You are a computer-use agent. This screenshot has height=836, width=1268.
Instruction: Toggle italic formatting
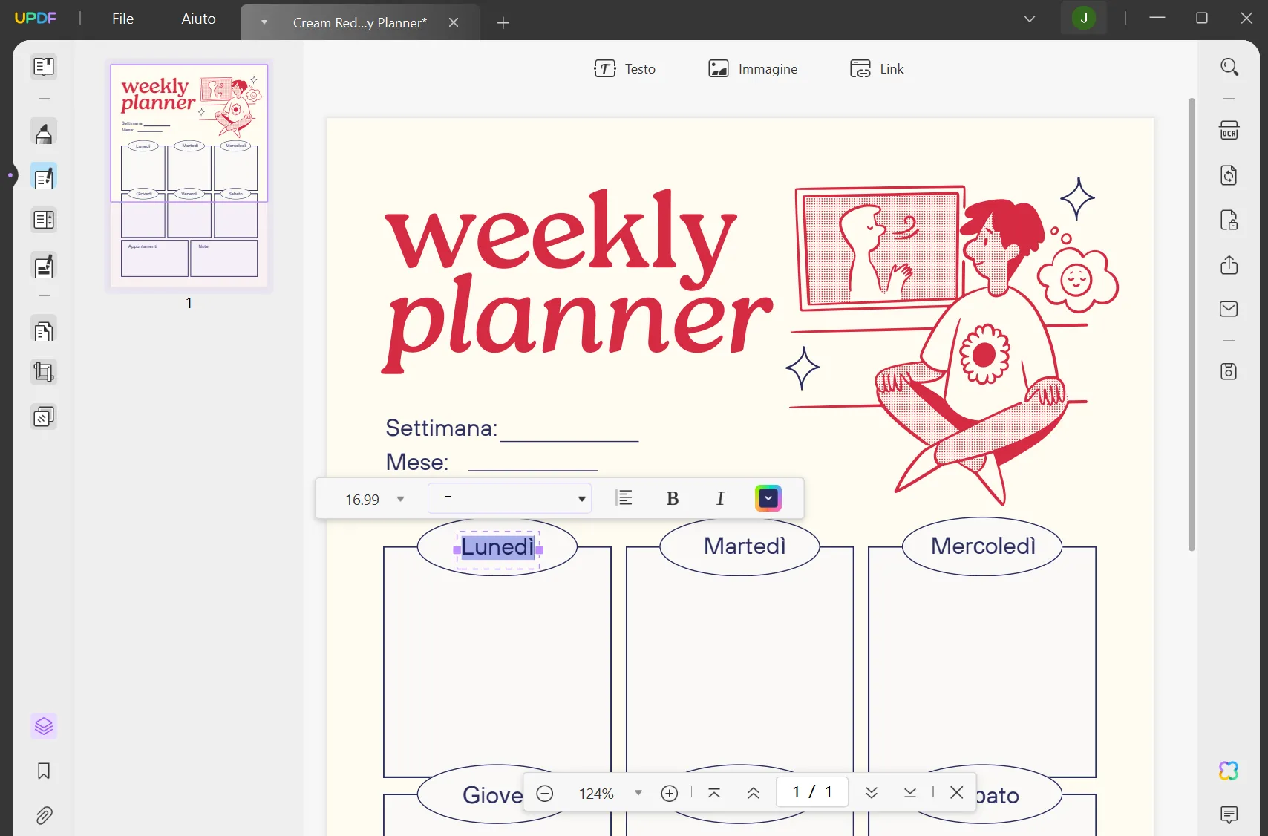click(720, 499)
